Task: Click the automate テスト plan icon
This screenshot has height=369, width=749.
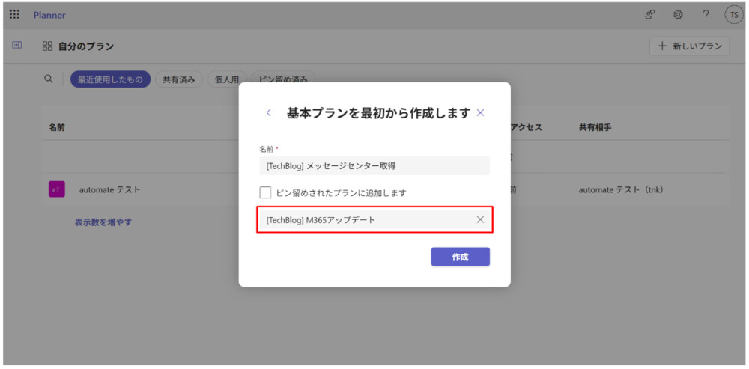Action: (57, 189)
